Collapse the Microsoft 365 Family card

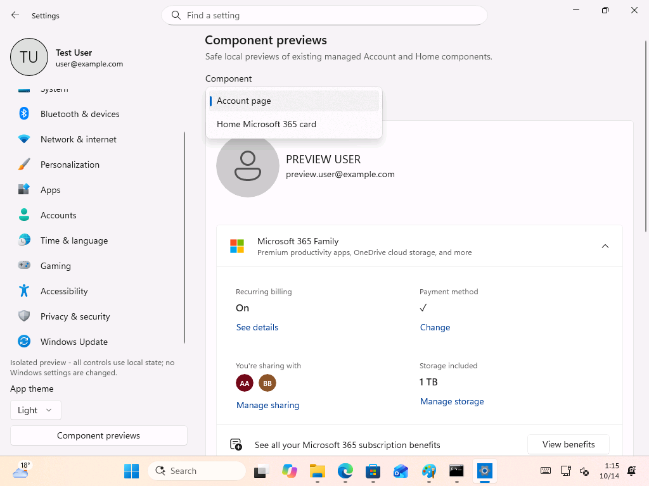point(605,246)
